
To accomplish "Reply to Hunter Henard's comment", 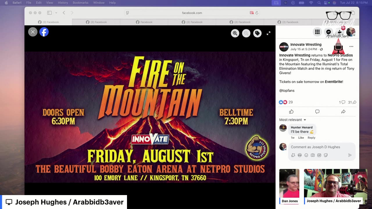I will coord(311,138).
